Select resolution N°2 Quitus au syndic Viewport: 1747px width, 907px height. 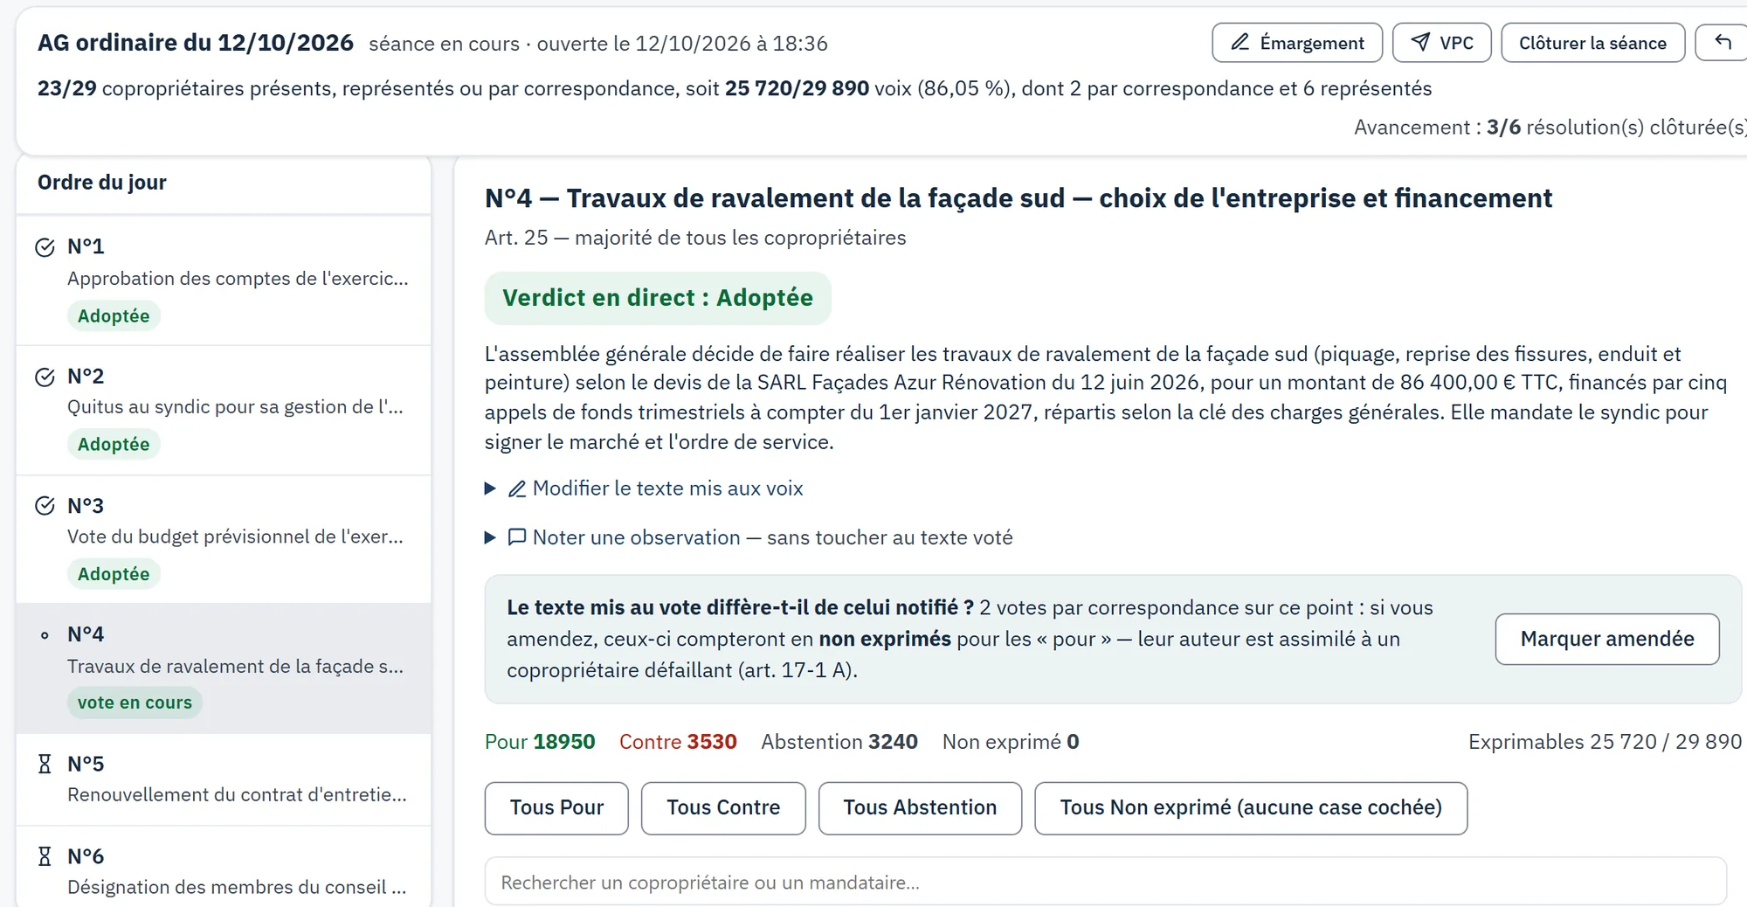pyautogui.click(x=224, y=411)
